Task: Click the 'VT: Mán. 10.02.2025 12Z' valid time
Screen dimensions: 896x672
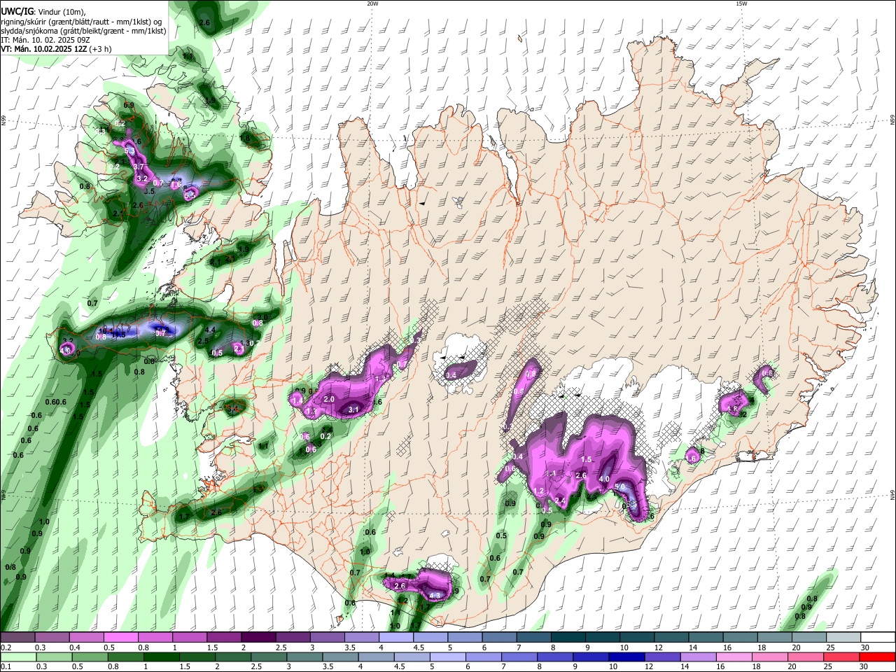Action: (x=43, y=50)
